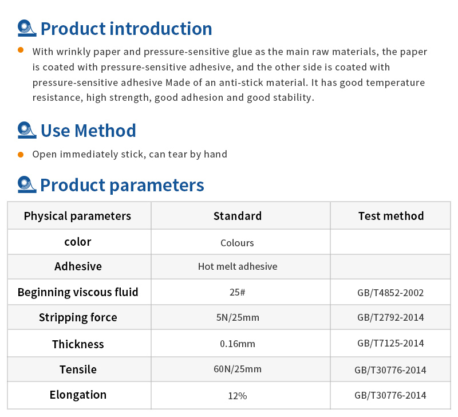Click the 60N/25mm tensile value
This screenshot has width=458, height=417.
tap(238, 369)
